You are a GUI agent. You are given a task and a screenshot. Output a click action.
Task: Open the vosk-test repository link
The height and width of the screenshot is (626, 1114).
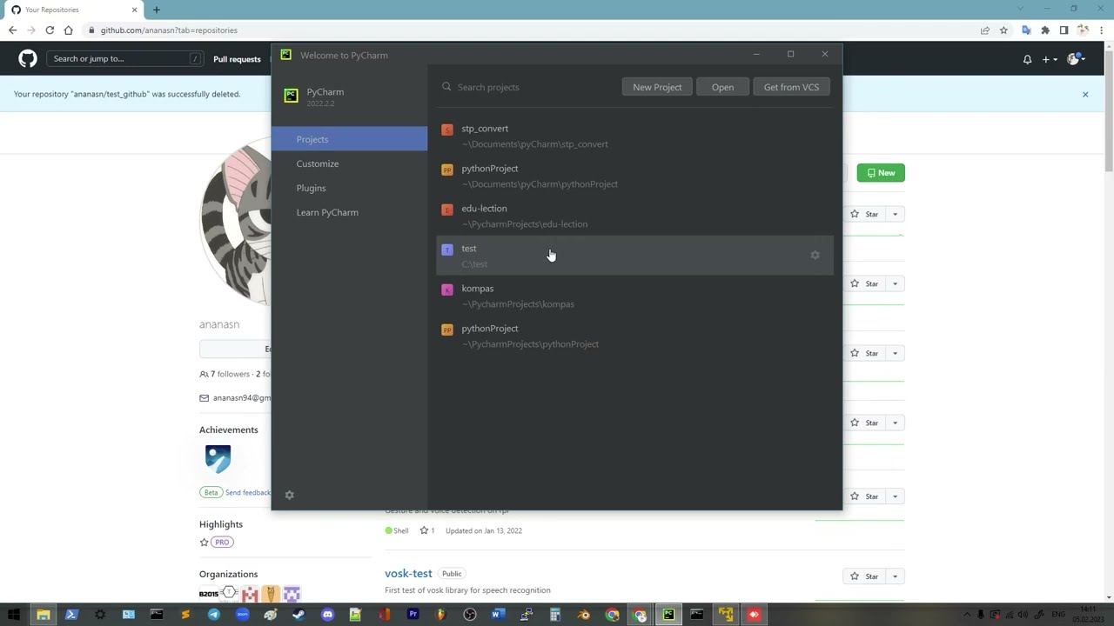click(x=408, y=574)
